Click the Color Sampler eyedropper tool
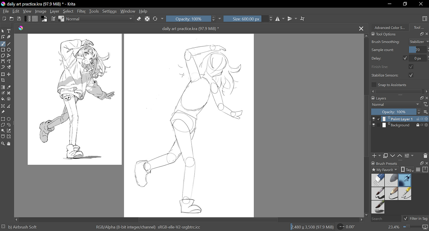This screenshot has height=231, width=429. [x=9, y=87]
